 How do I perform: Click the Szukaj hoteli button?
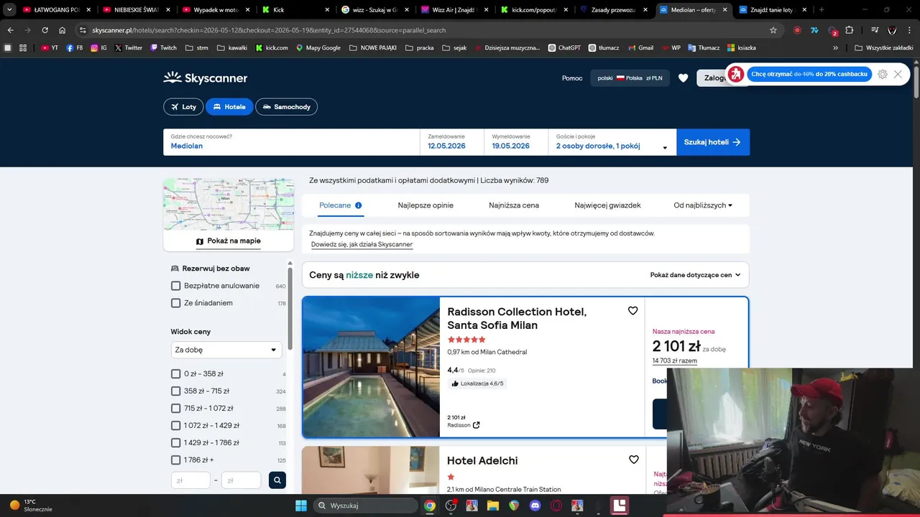pos(713,142)
